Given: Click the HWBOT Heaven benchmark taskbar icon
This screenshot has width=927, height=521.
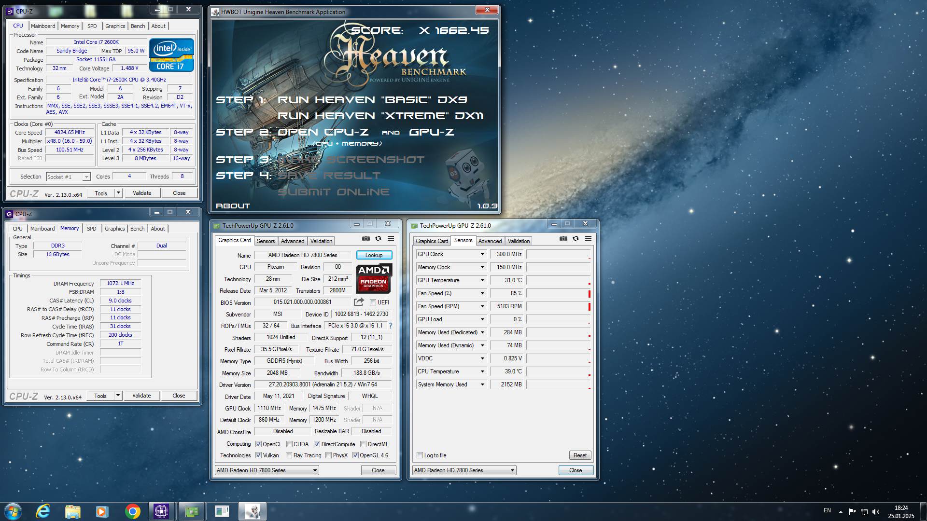Looking at the screenshot, I should pos(252,511).
